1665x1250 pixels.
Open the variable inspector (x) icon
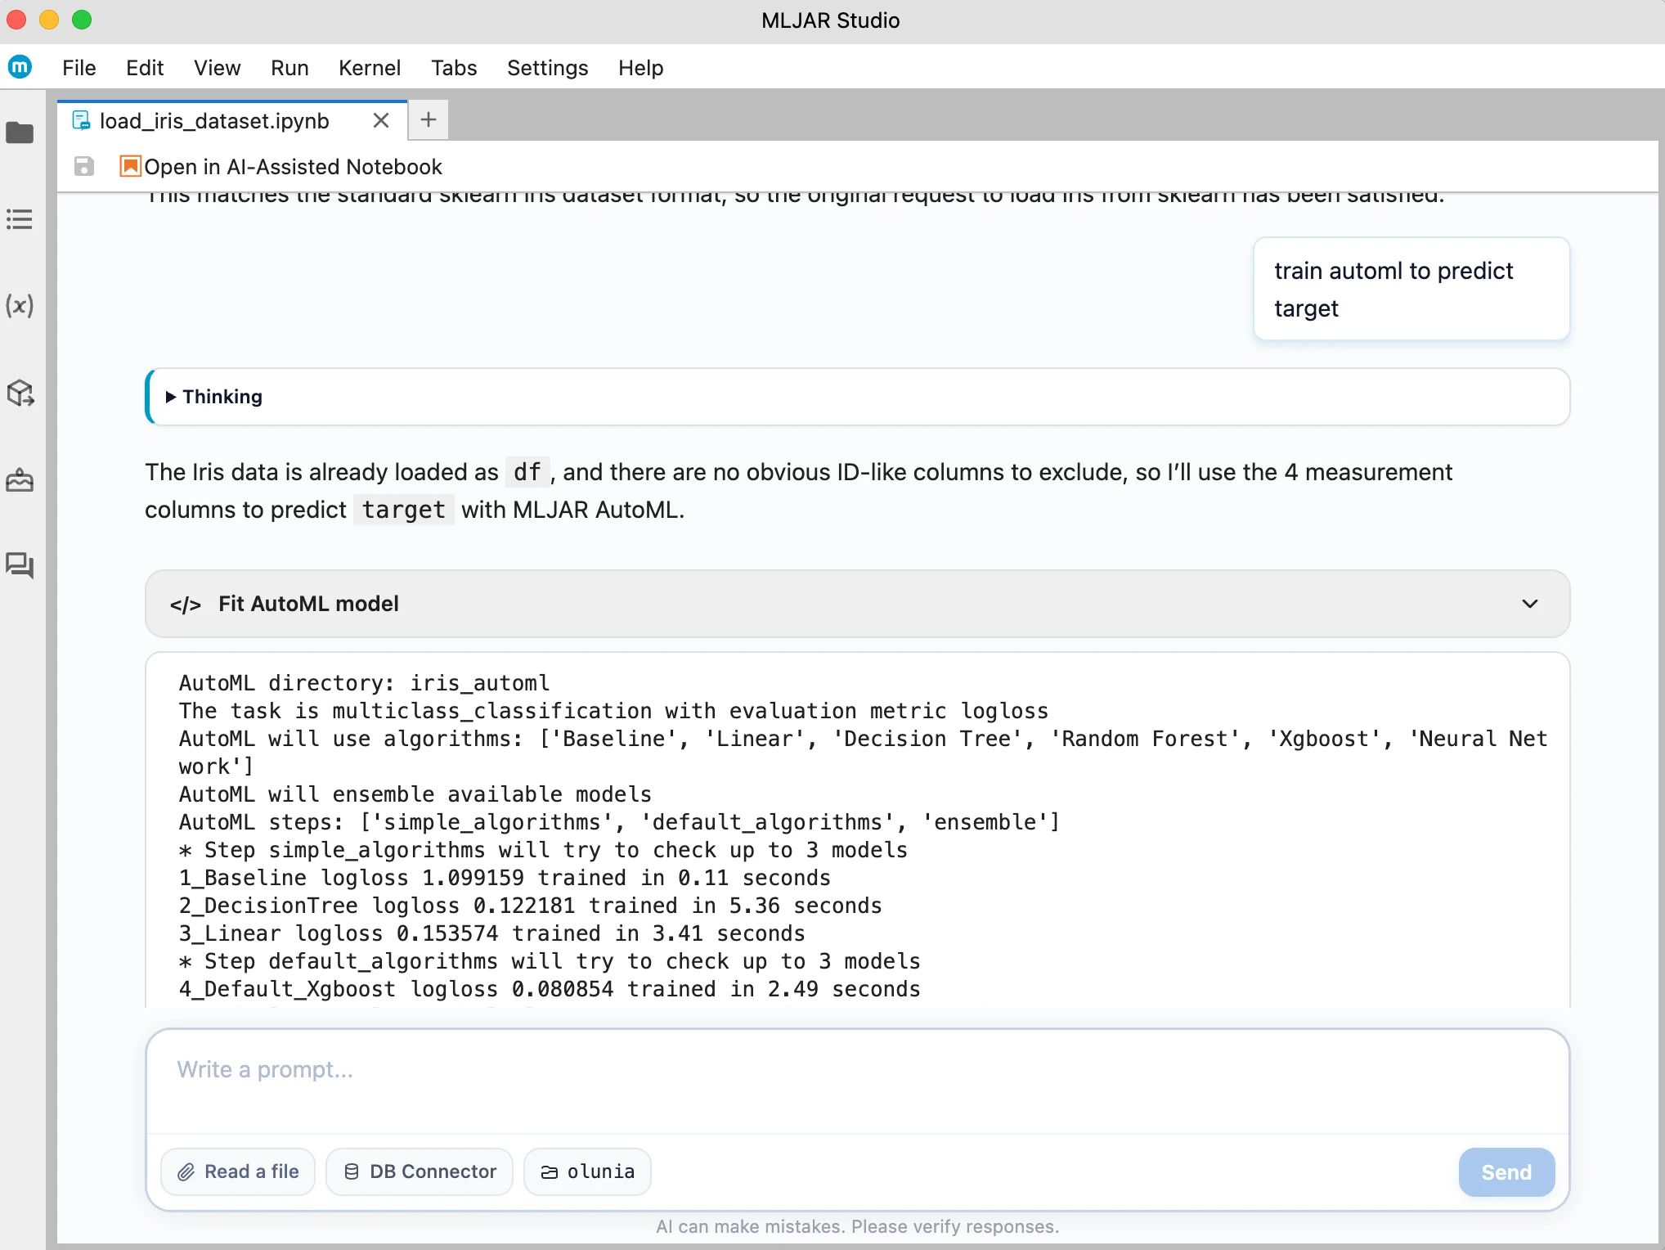pyautogui.click(x=20, y=306)
